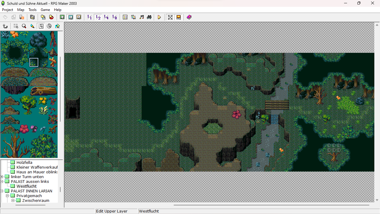
Task: Set map scale to 1/8
Action: tap(115, 17)
